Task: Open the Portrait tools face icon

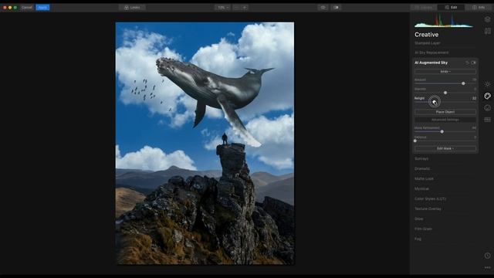Action: [487, 108]
